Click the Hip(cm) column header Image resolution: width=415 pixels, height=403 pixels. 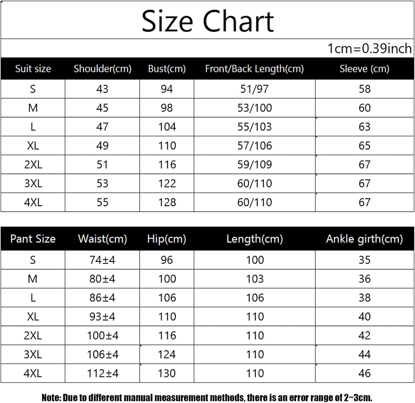tap(167, 239)
